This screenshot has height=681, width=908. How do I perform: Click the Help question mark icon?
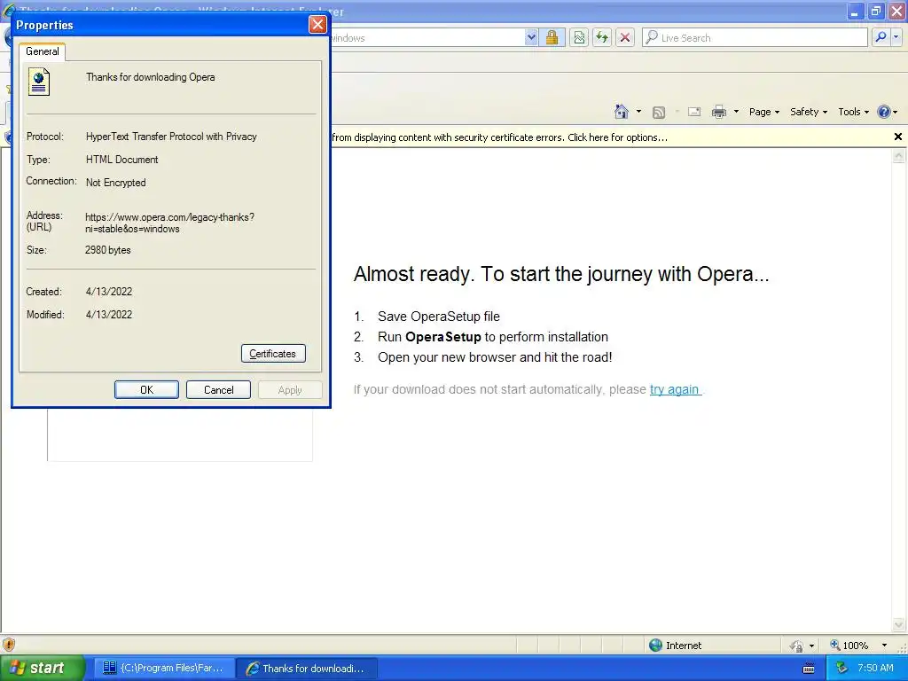click(884, 112)
